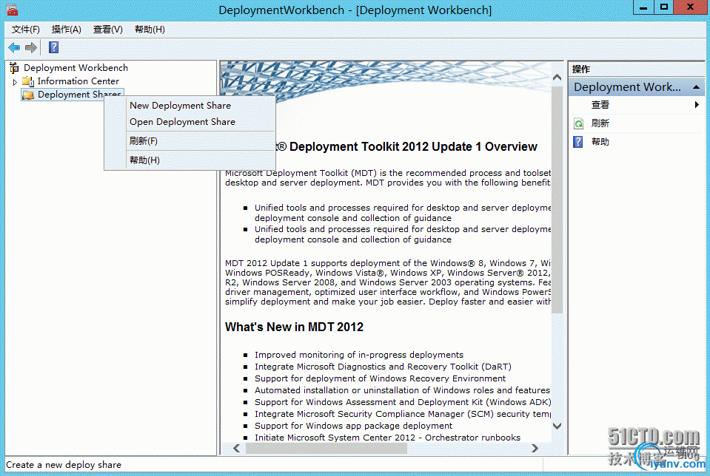Click the Deployment Shares folder icon
Image resolution: width=710 pixels, height=476 pixels.
[29, 95]
